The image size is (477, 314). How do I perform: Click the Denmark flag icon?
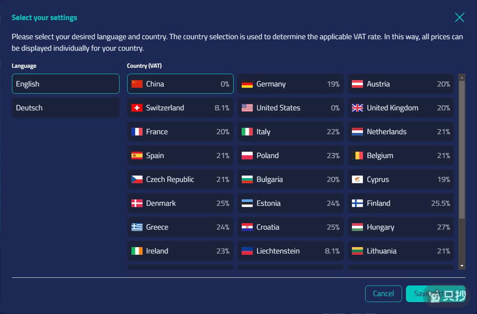click(137, 203)
